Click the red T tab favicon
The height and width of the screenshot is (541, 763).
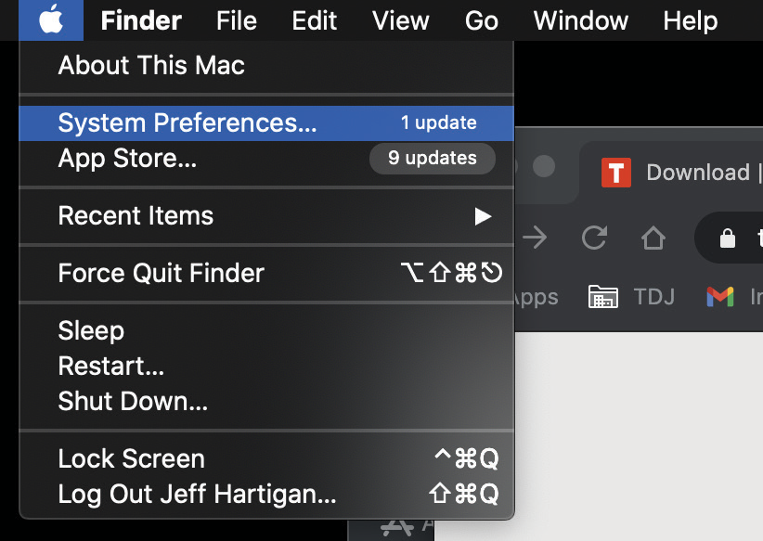[x=616, y=173]
